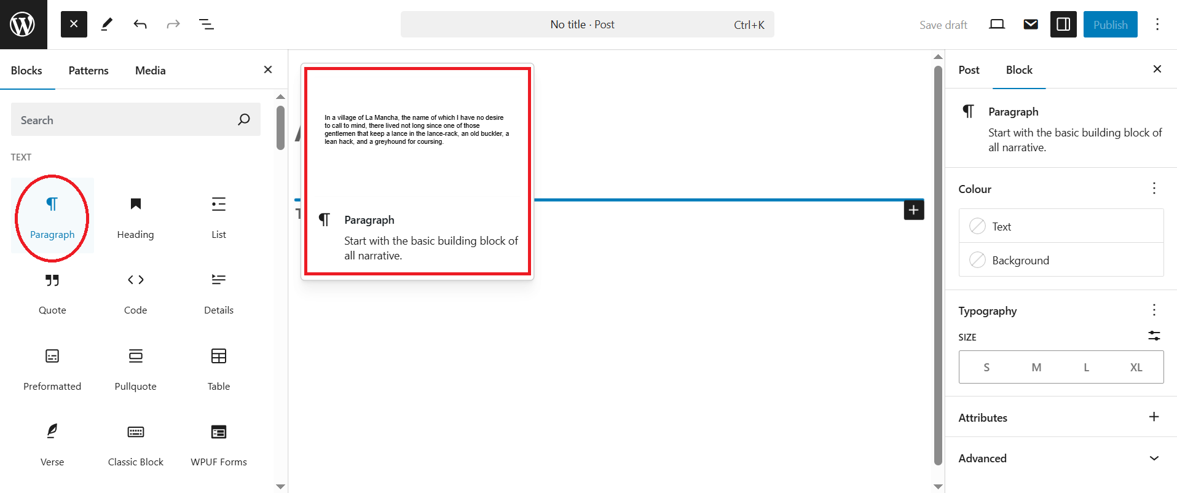Select font size L
Screen dimensions: 1177x493
1086,367
